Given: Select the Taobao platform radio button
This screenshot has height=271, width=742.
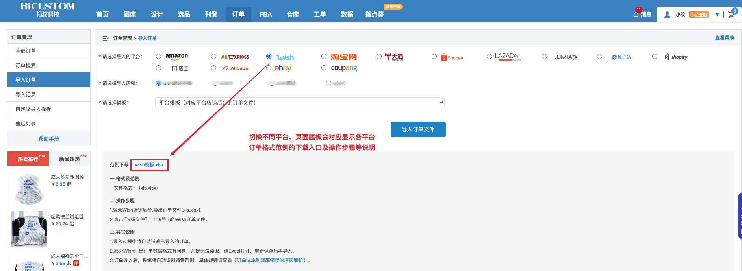Looking at the screenshot, I should tap(324, 57).
